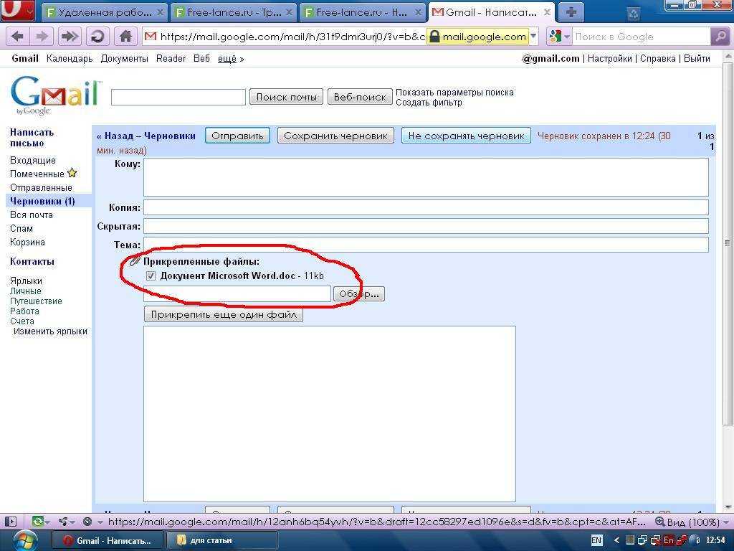Click the Обзор... browse button
This screenshot has width=734, height=551.
359,293
